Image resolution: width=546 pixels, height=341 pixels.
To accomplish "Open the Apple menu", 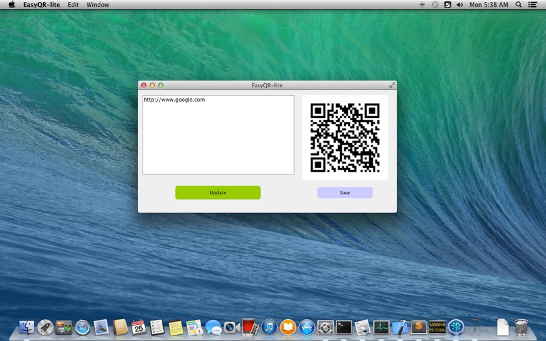I will click(x=12, y=5).
